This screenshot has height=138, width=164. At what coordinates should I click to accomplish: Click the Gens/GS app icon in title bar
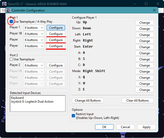click(x=4, y=4)
